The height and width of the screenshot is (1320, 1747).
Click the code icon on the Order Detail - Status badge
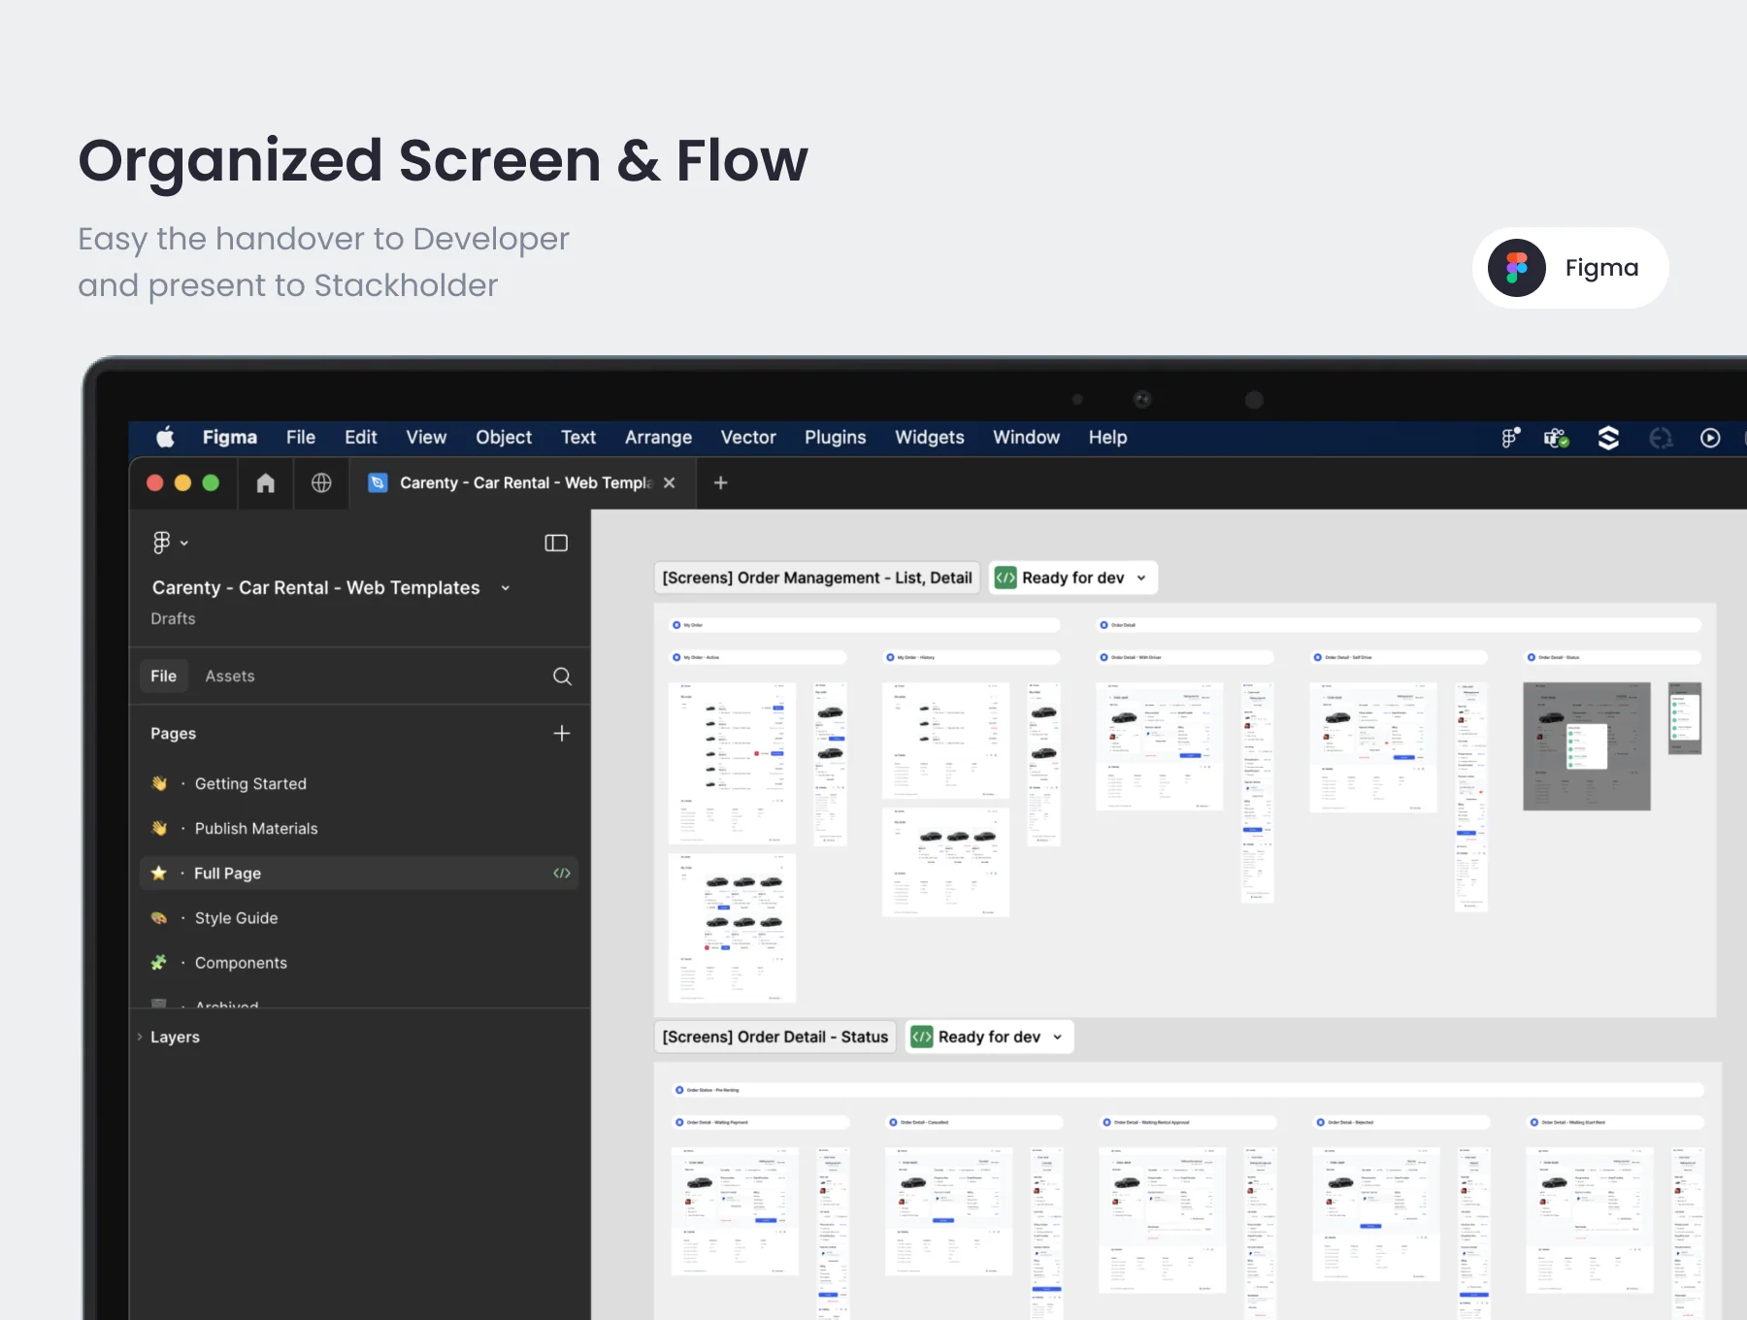coord(922,1037)
